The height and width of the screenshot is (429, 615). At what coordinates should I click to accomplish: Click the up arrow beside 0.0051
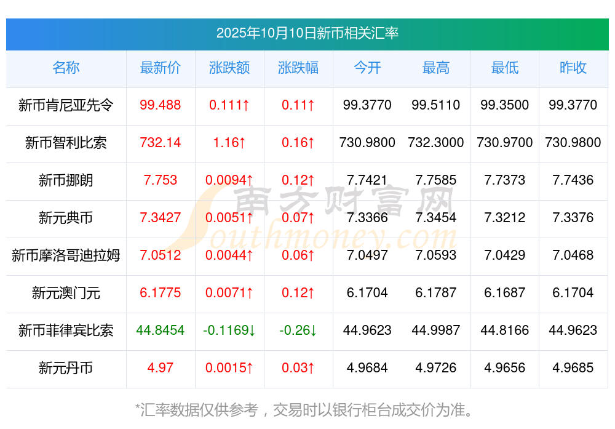(x=248, y=219)
